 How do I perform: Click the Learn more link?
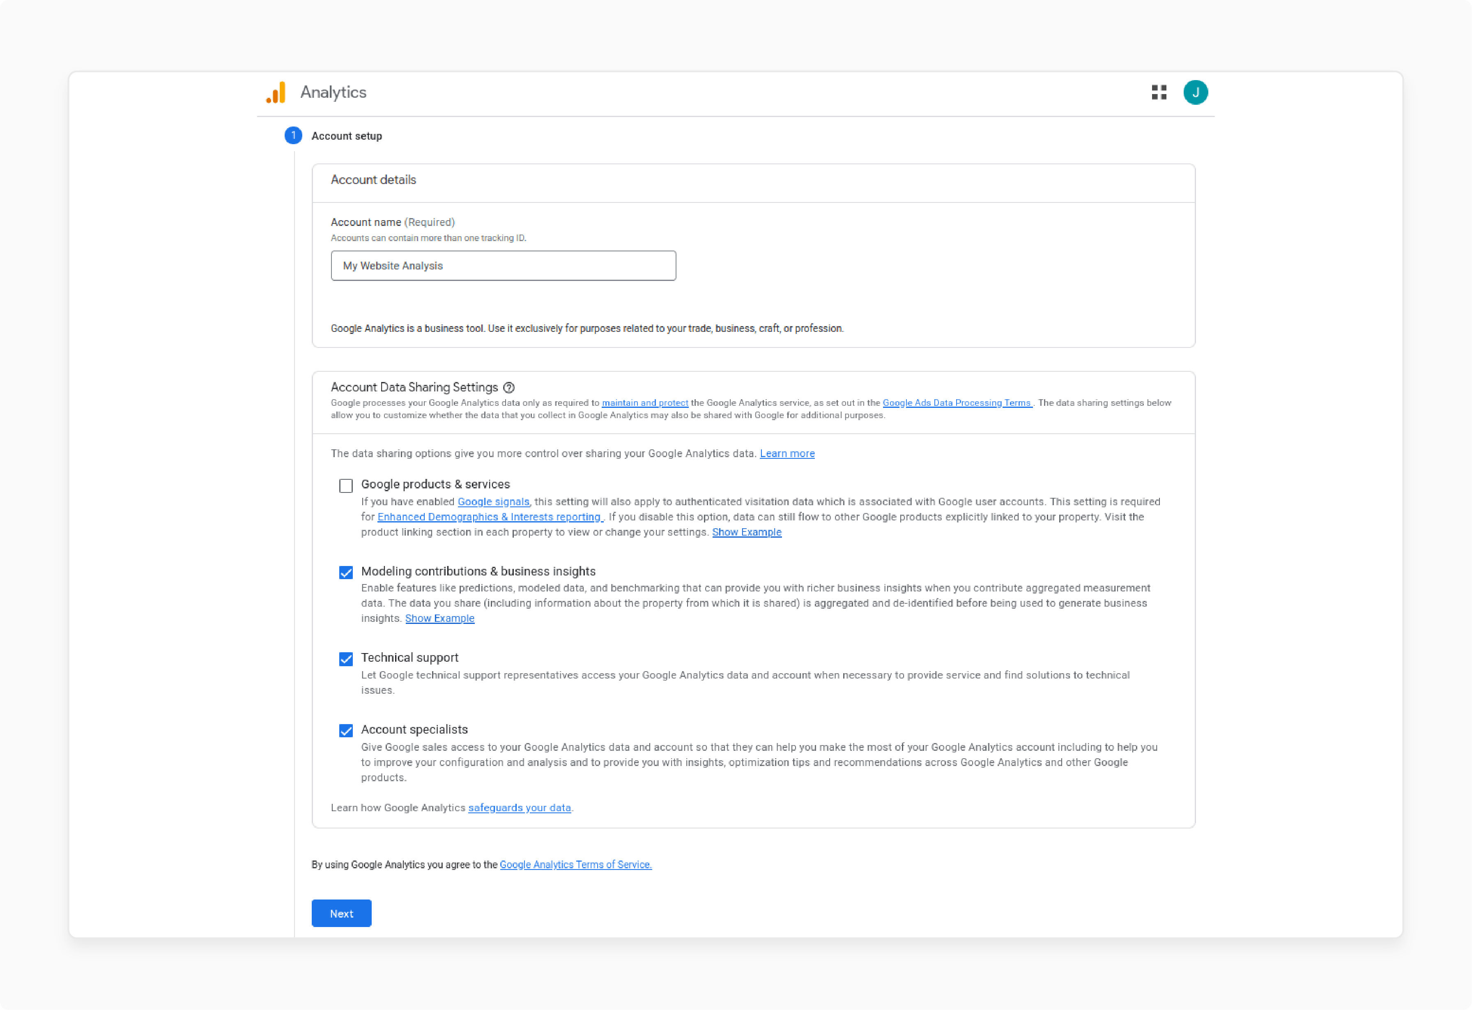787,453
